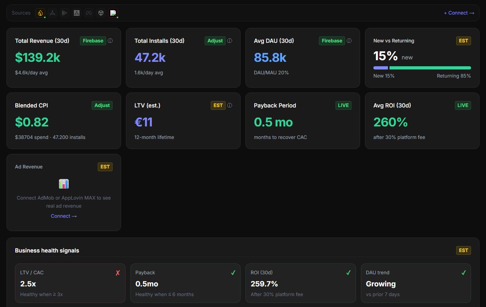
Task: Click the purple New segment of progress bar
Action: [381, 68]
